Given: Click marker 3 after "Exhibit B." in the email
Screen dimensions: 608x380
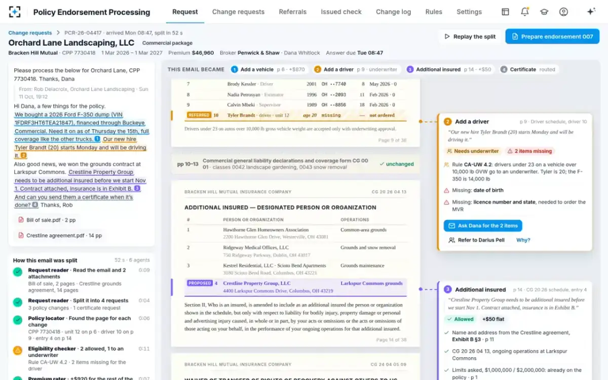Looking at the screenshot, I should pos(137,188).
